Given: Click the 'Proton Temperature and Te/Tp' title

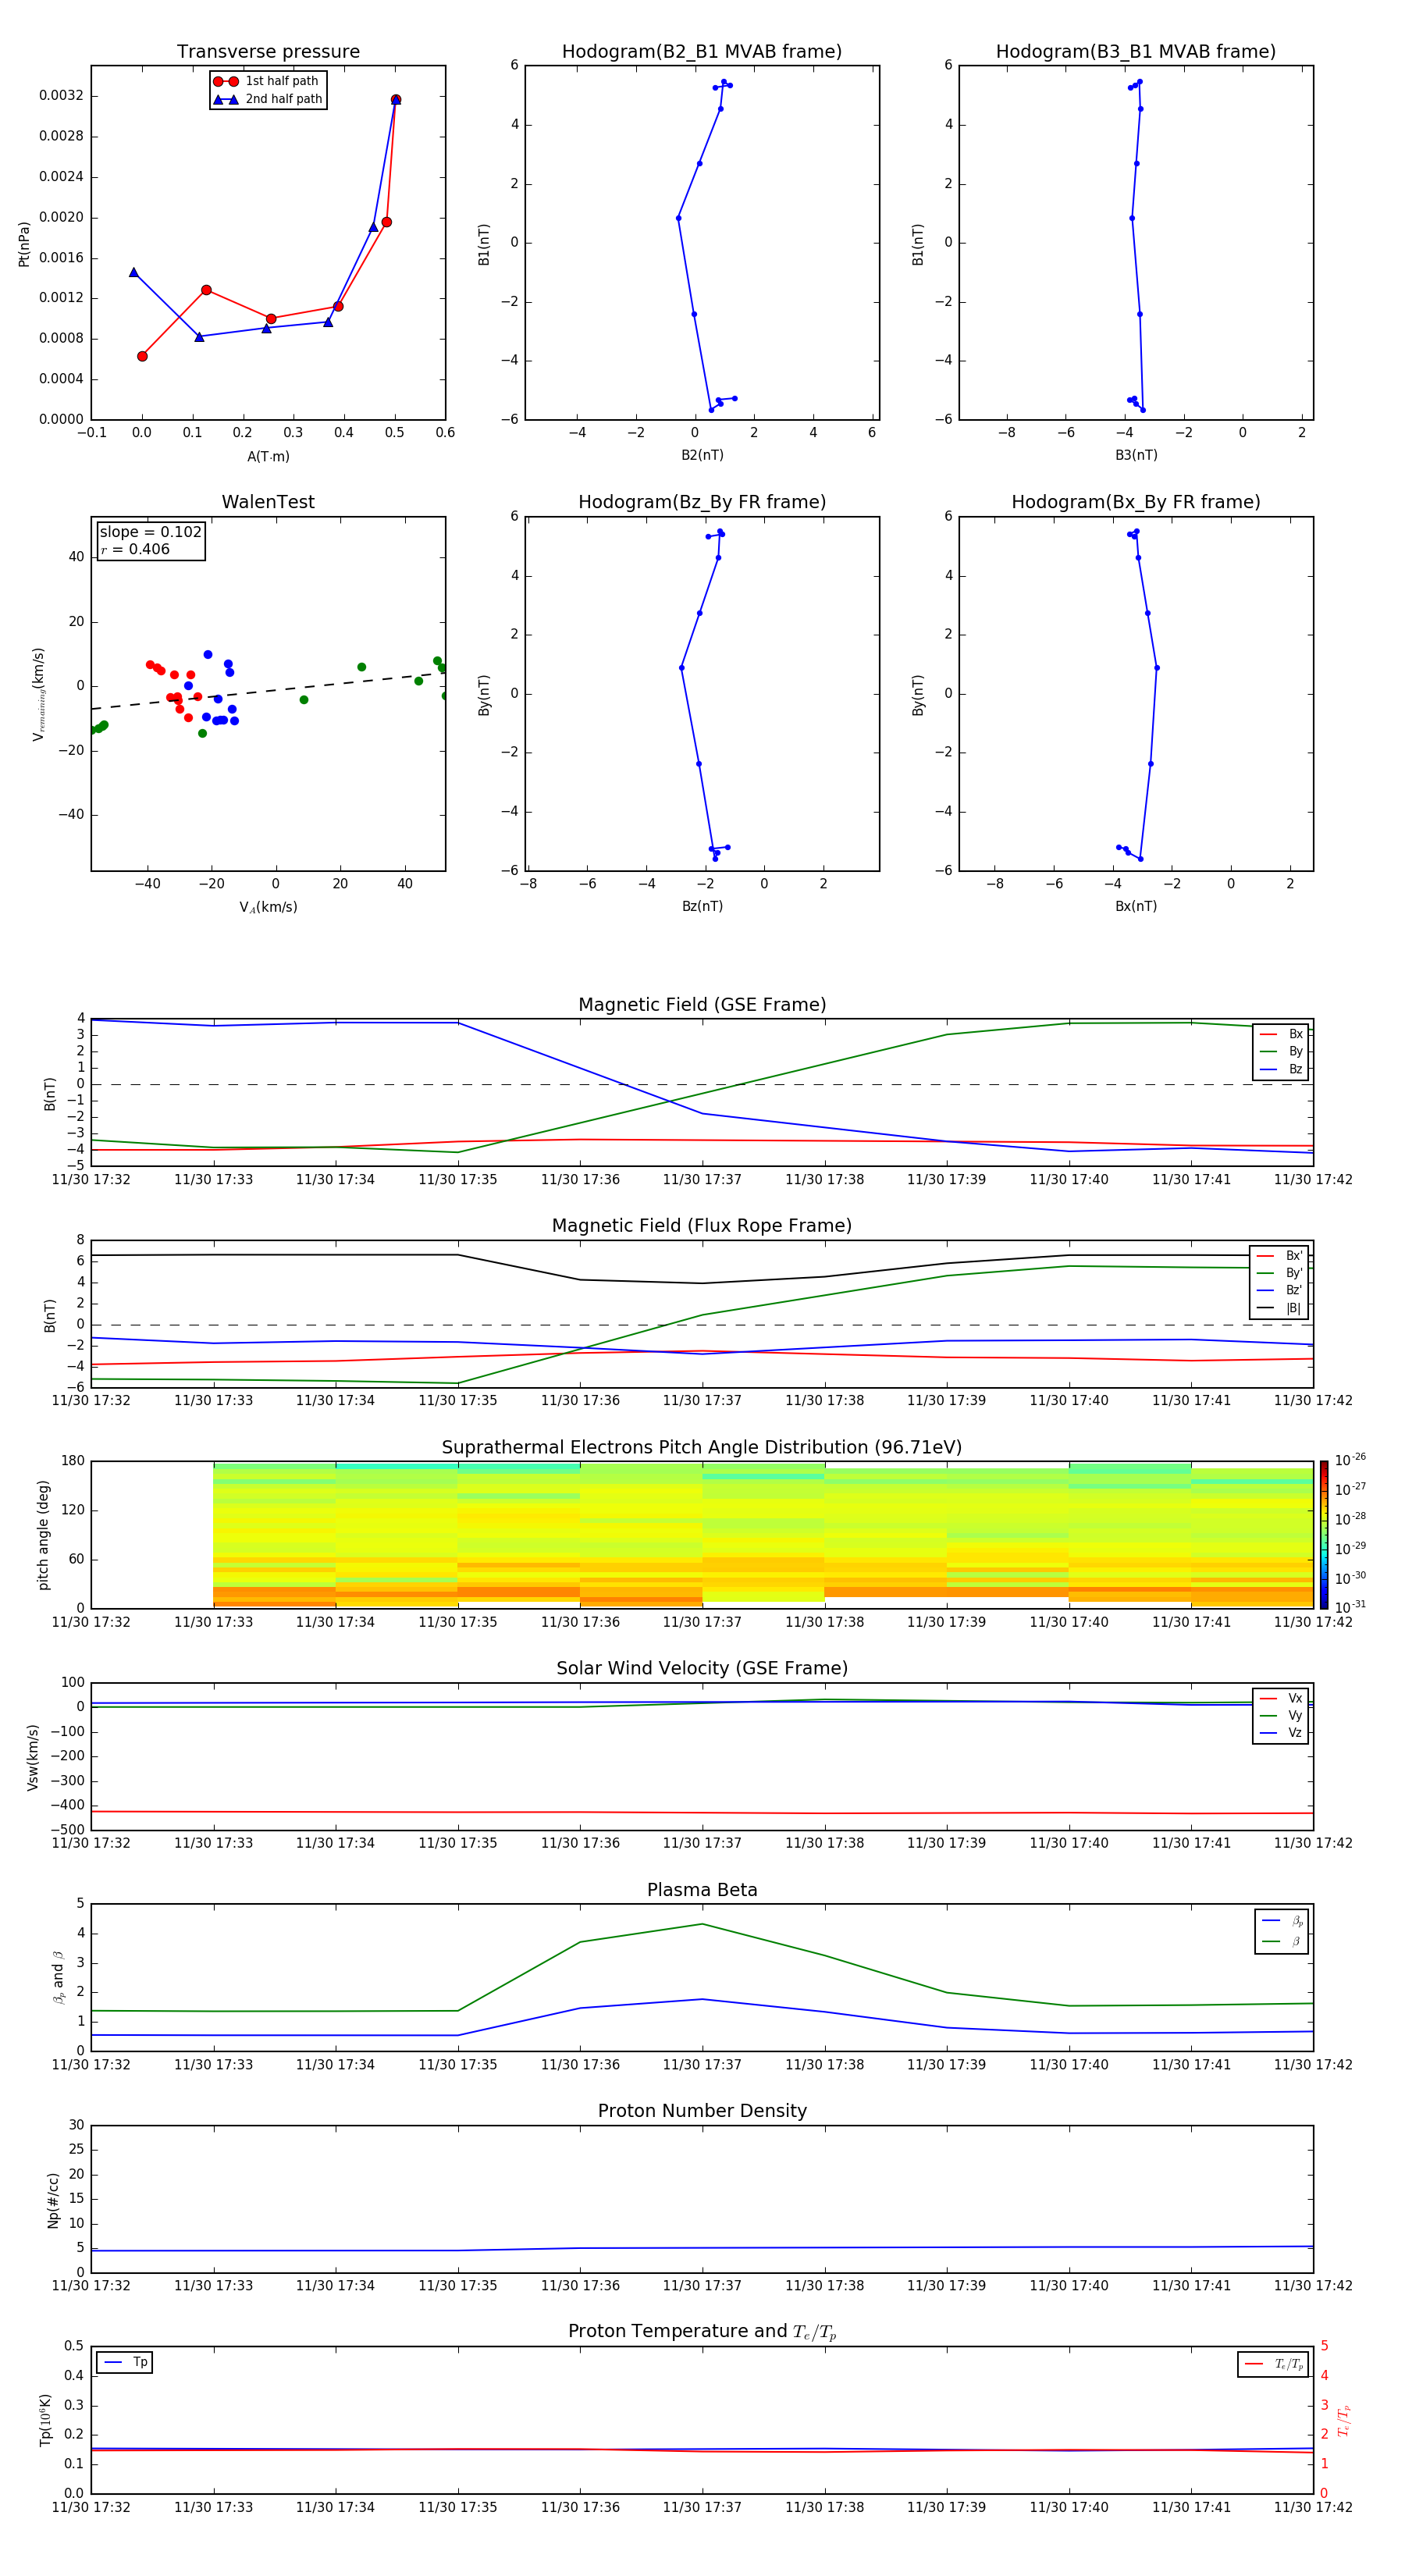Looking at the screenshot, I should [702, 2332].
